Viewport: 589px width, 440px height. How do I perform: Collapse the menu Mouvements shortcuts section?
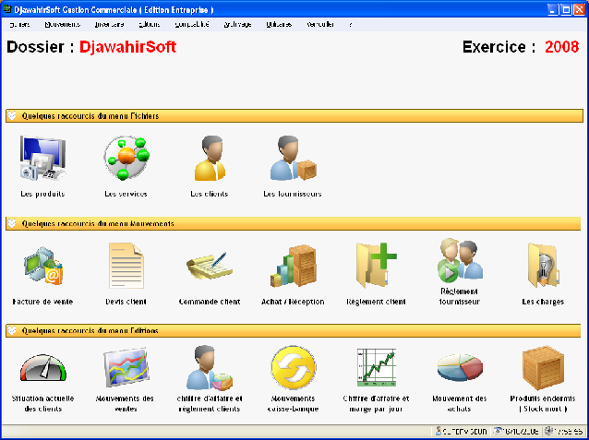pyautogui.click(x=12, y=224)
